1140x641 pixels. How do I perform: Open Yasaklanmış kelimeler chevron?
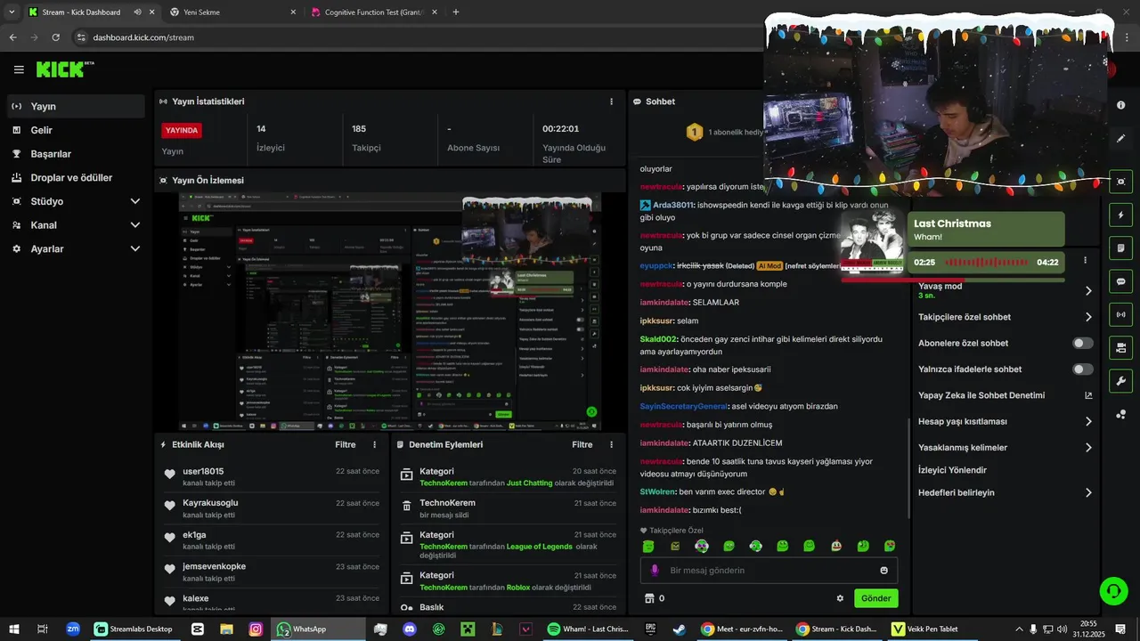click(1088, 448)
